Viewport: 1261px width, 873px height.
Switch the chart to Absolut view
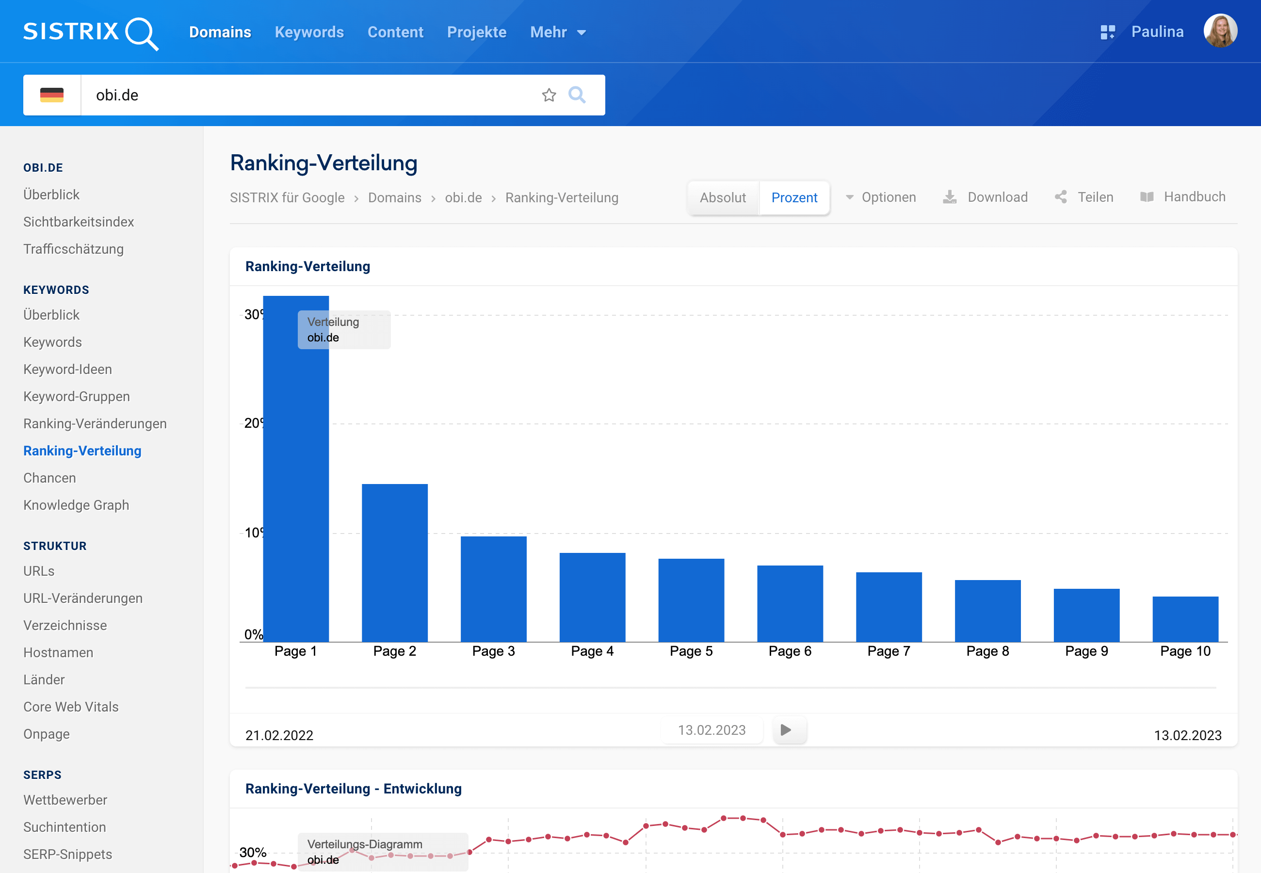click(x=722, y=197)
